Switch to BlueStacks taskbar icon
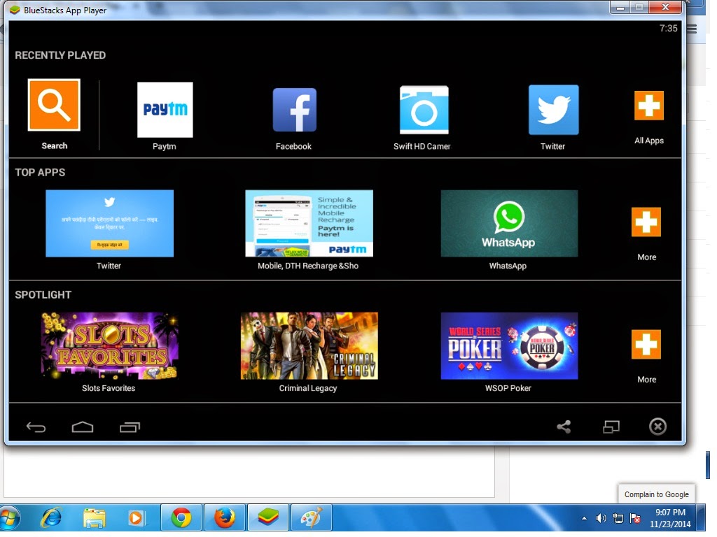 pyautogui.click(x=268, y=518)
